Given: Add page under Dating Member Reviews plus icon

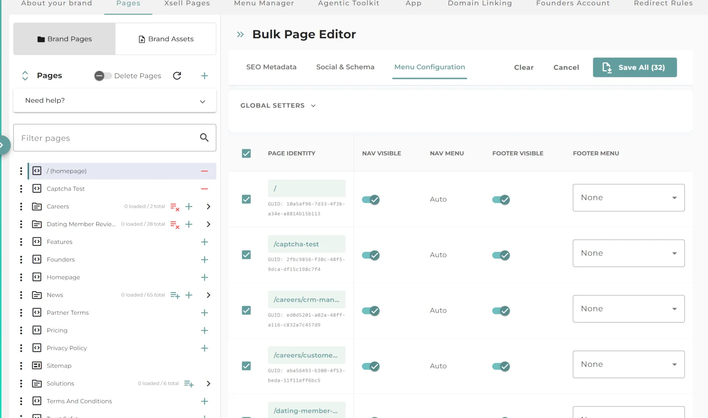Looking at the screenshot, I should coord(189,224).
